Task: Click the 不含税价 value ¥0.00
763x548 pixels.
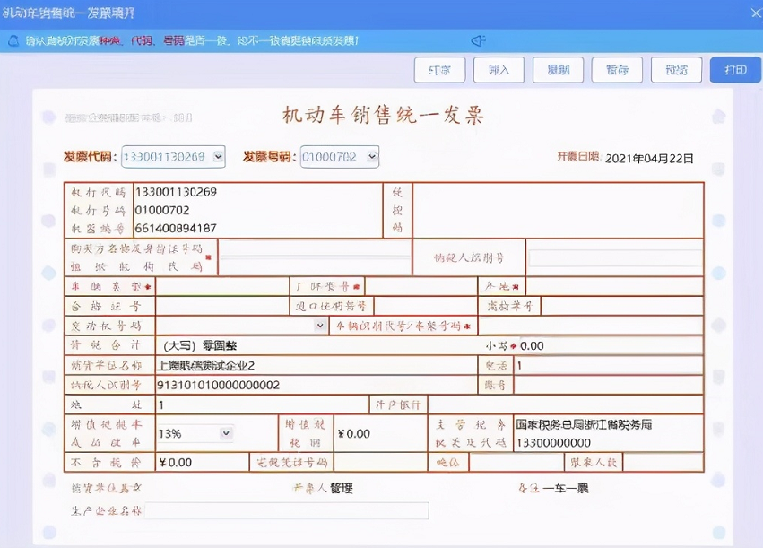Action: [x=176, y=463]
